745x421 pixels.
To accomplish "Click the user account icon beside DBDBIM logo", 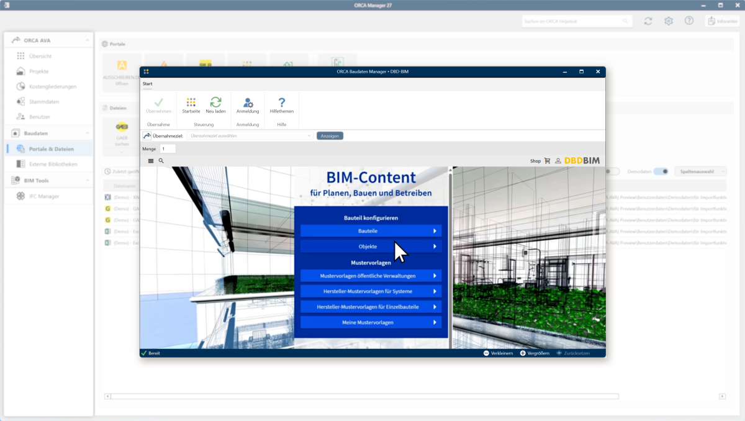I will tap(558, 161).
